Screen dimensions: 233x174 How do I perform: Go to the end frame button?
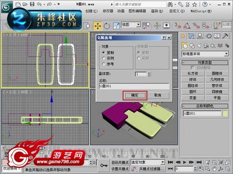pos(199,162)
